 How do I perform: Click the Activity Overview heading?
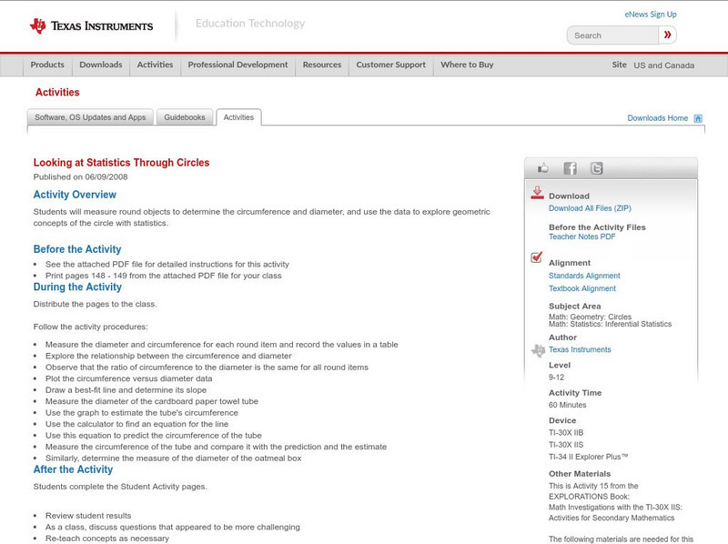click(75, 195)
